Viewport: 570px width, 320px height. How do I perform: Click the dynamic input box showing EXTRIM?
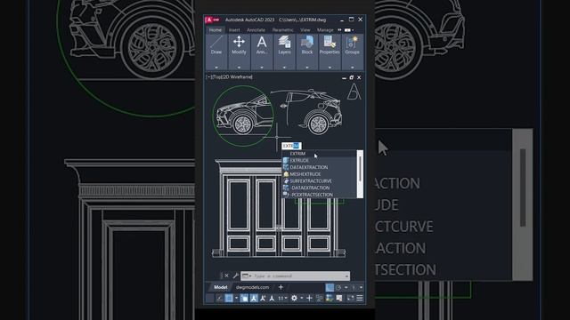click(291, 146)
